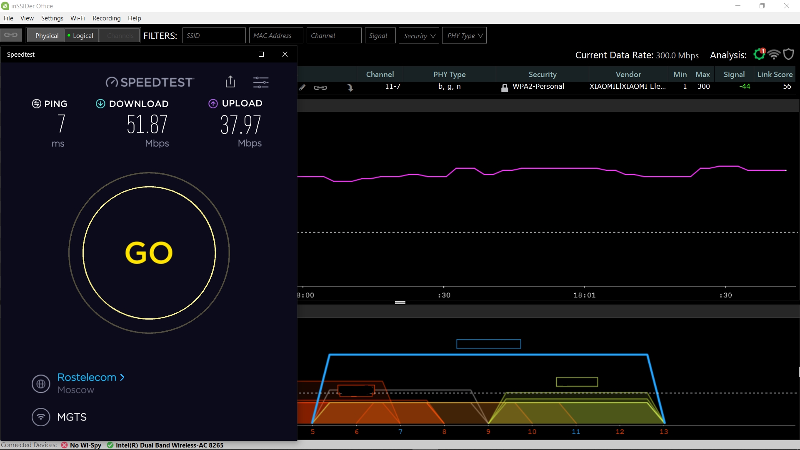Sort by Security column header
The width and height of the screenshot is (800, 450).
542,74
